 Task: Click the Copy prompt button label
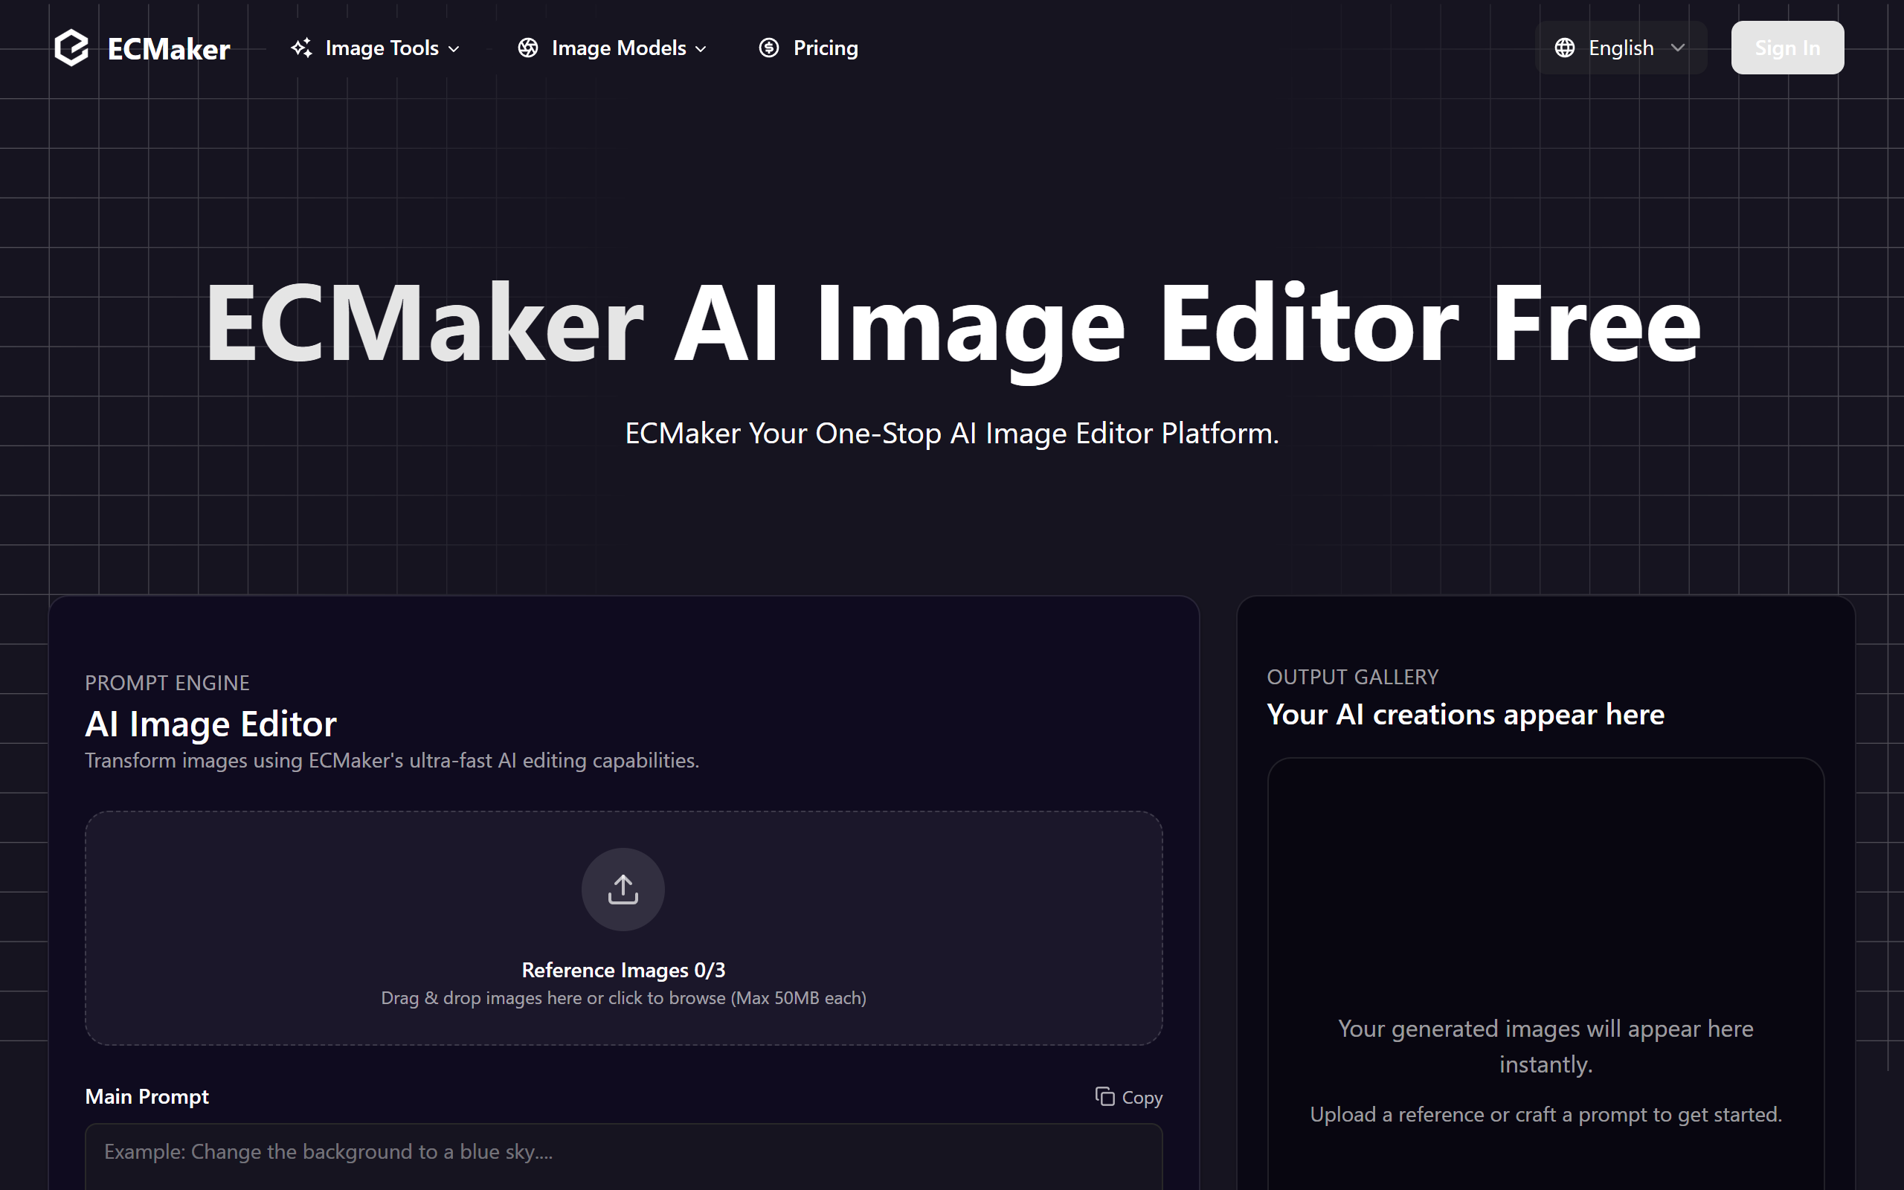coord(1142,1097)
